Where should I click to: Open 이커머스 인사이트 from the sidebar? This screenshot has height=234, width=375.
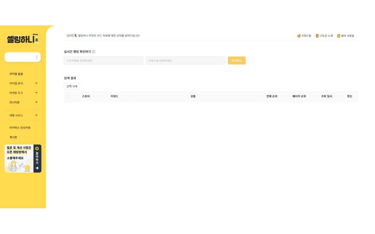coord(20,128)
